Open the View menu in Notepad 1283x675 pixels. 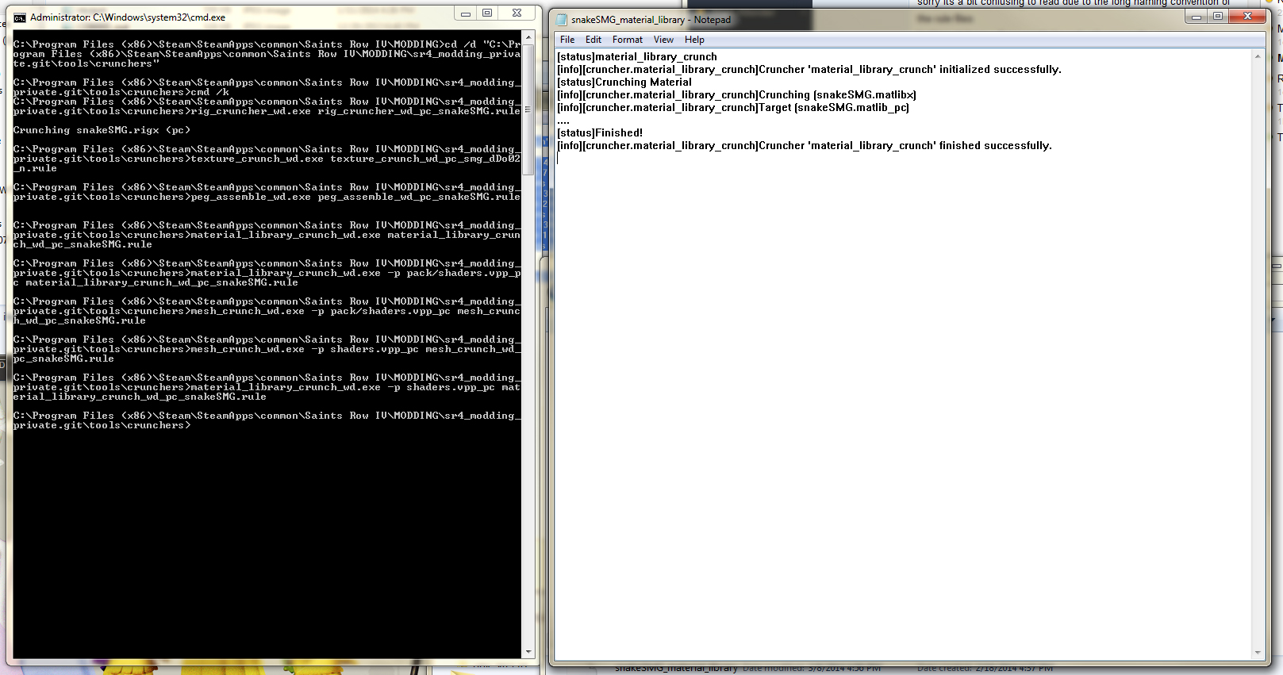coord(663,40)
